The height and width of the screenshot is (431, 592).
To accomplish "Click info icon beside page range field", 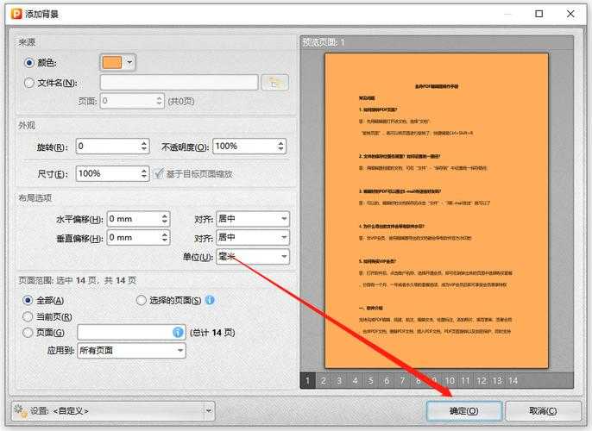I will point(178,332).
